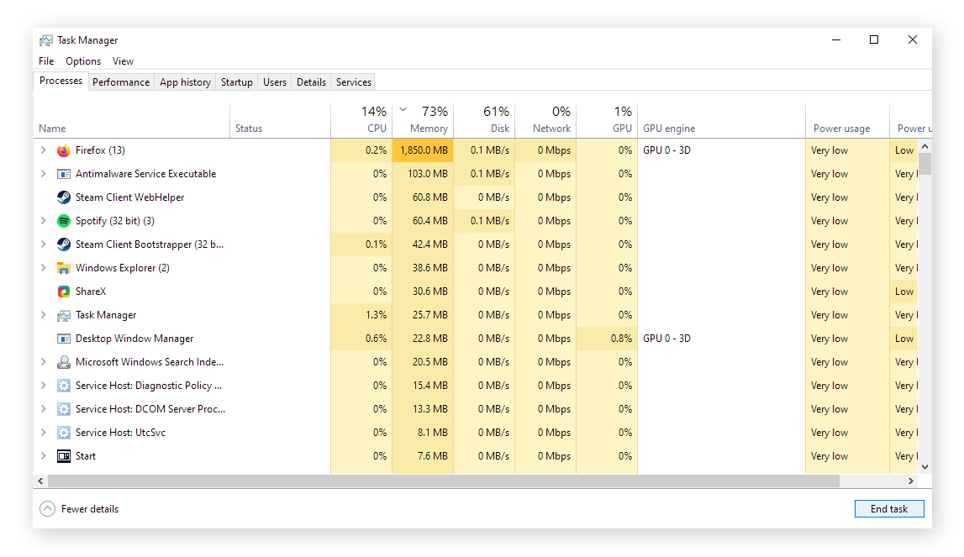
Task: Collapse to fewer details view
Action: tap(78, 508)
